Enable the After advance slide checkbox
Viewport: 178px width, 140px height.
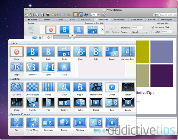[x=153, y=32]
